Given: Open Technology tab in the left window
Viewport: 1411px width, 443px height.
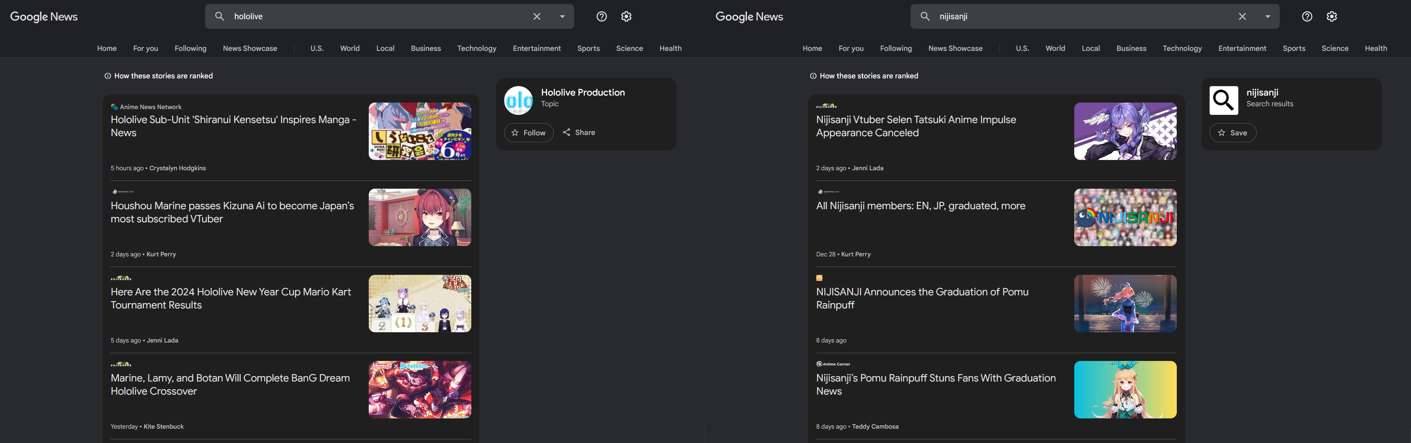Looking at the screenshot, I should click(x=477, y=48).
